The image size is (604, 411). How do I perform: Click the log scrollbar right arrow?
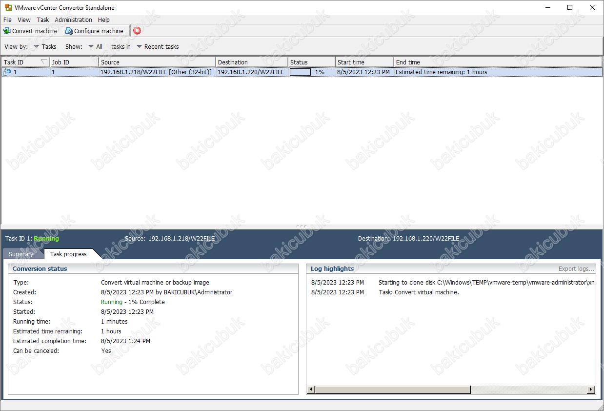tap(591, 390)
